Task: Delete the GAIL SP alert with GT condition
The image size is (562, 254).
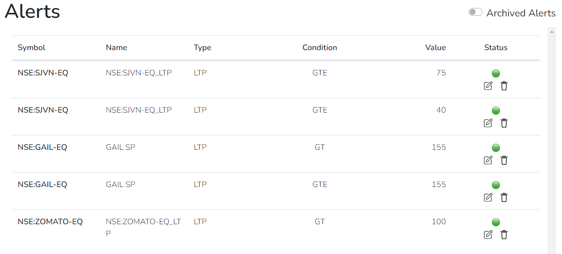Action: tap(504, 160)
